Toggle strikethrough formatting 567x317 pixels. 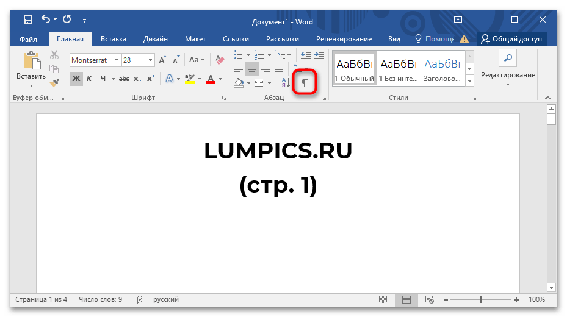click(124, 79)
